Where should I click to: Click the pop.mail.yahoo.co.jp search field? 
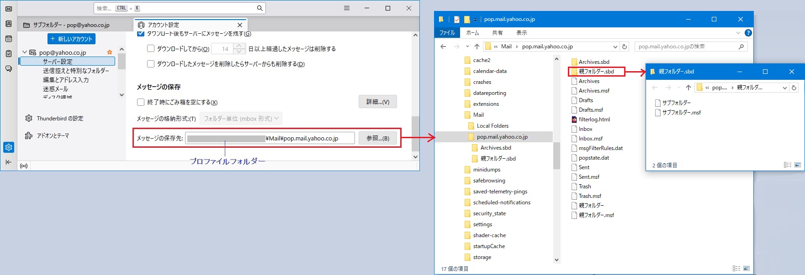click(x=685, y=47)
